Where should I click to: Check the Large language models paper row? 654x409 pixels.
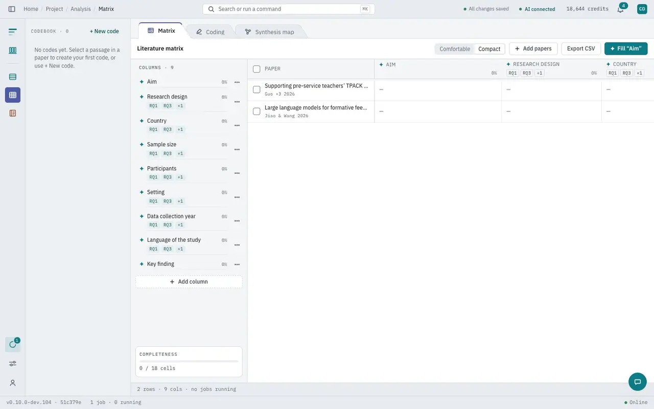pyautogui.click(x=256, y=111)
